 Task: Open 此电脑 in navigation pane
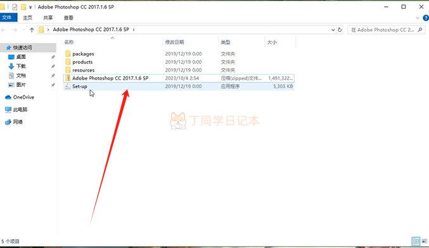click(x=20, y=109)
